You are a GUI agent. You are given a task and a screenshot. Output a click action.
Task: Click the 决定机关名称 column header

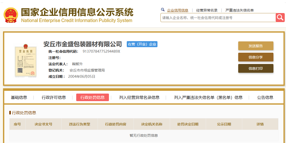(152, 124)
